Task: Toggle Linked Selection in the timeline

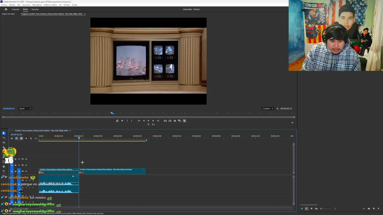Action: 21,138
